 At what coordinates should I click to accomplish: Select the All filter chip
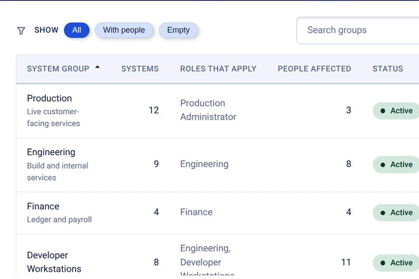[77, 30]
